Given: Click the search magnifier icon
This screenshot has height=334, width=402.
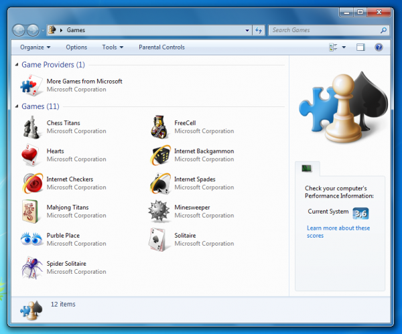Looking at the screenshot, I should [x=383, y=30].
